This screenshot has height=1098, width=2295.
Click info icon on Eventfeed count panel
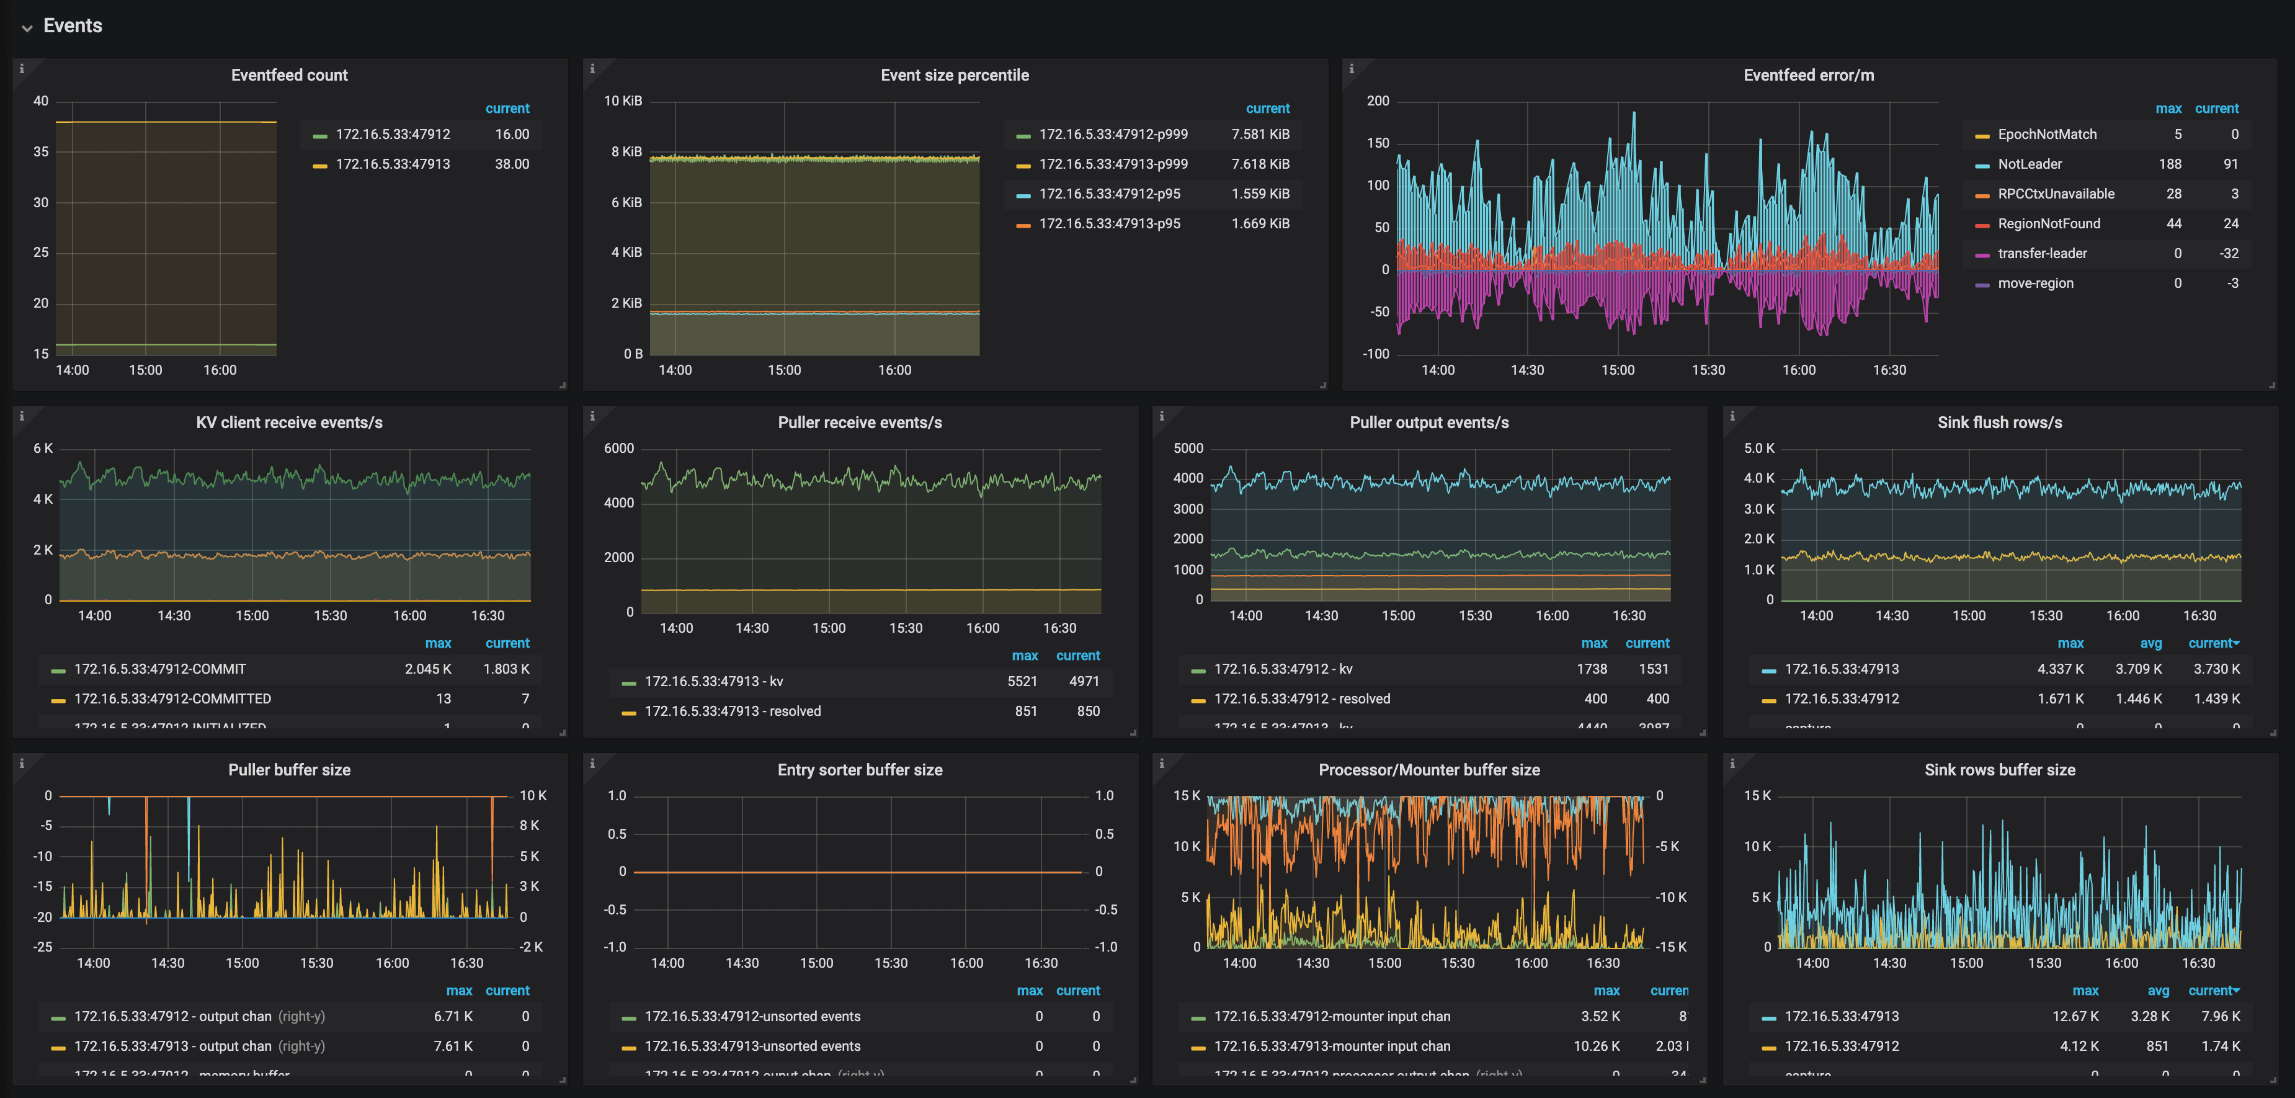22,68
